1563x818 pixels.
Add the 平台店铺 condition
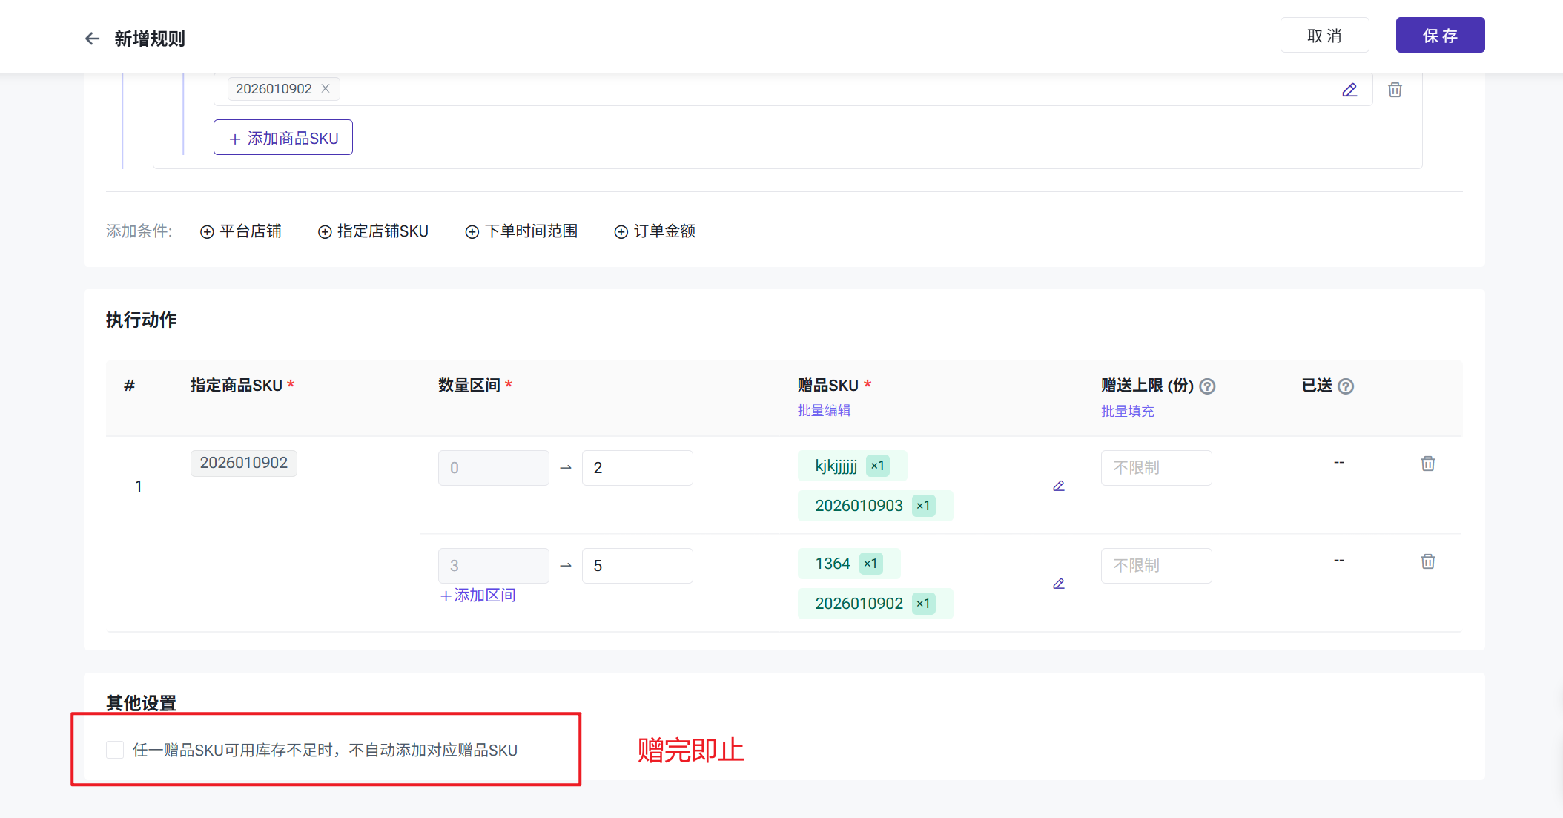pyautogui.click(x=241, y=231)
